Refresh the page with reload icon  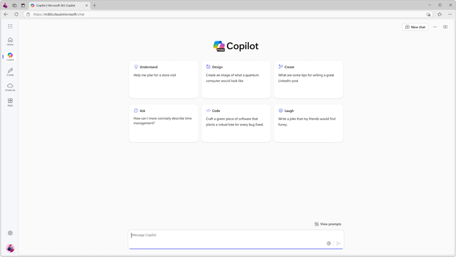pyautogui.click(x=16, y=14)
